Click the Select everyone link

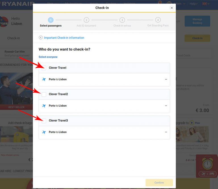tap(48, 57)
